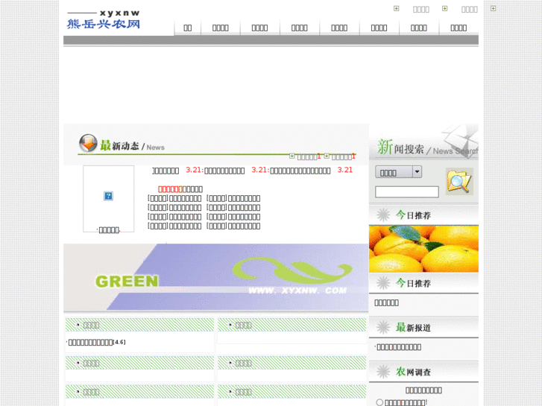Click the 熊岳兴农网 xyxnw site logo

[x=104, y=19]
